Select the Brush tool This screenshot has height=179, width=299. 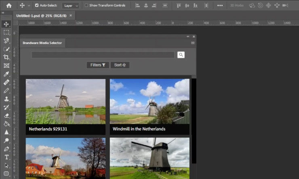point(6,91)
